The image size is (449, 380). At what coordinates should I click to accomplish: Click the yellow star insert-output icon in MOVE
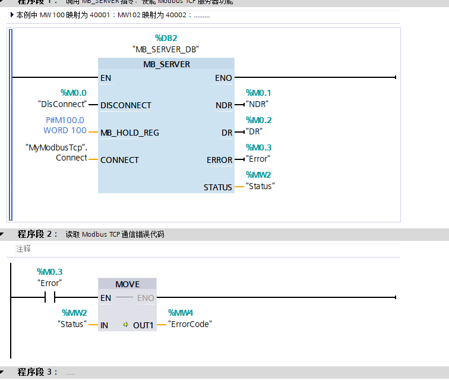[125, 325]
